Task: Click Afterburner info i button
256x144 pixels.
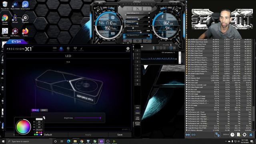Action: coord(147,9)
